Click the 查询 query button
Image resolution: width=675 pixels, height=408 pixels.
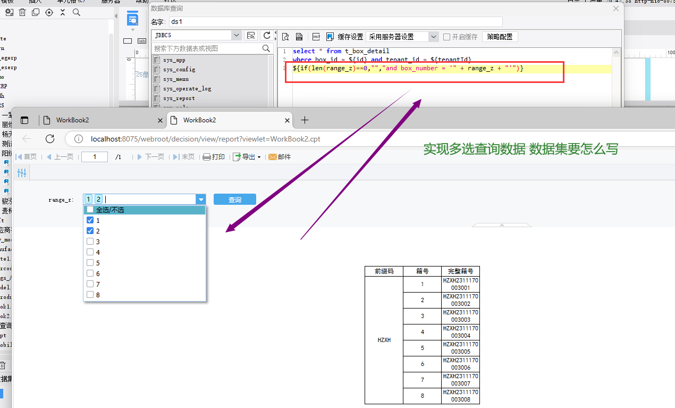[234, 199]
